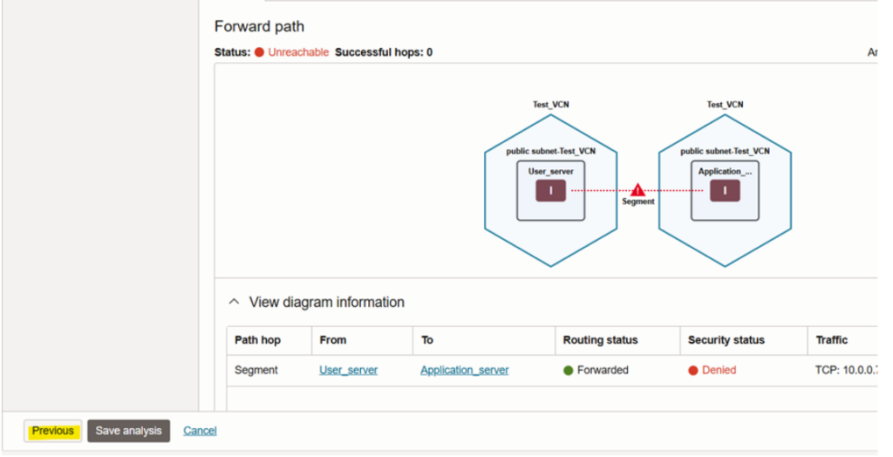Image resolution: width=893 pixels, height=457 pixels.
Task: Click the red Segment warning triangle
Action: pyautogui.click(x=637, y=189)
